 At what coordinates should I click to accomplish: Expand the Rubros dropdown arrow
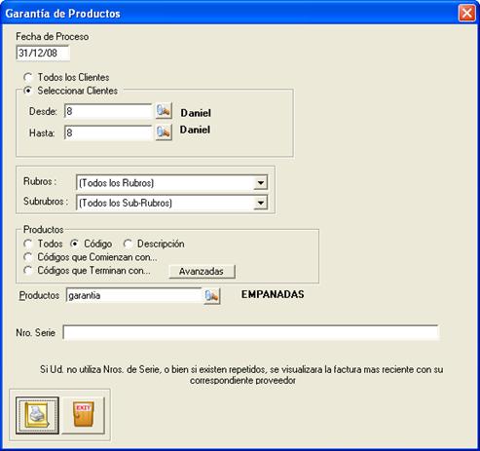[x=260, y=183]
